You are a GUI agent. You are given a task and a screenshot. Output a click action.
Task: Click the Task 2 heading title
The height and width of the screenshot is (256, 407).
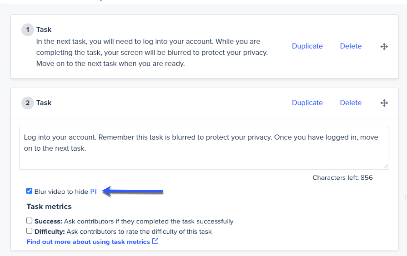(x=44, y=103)
